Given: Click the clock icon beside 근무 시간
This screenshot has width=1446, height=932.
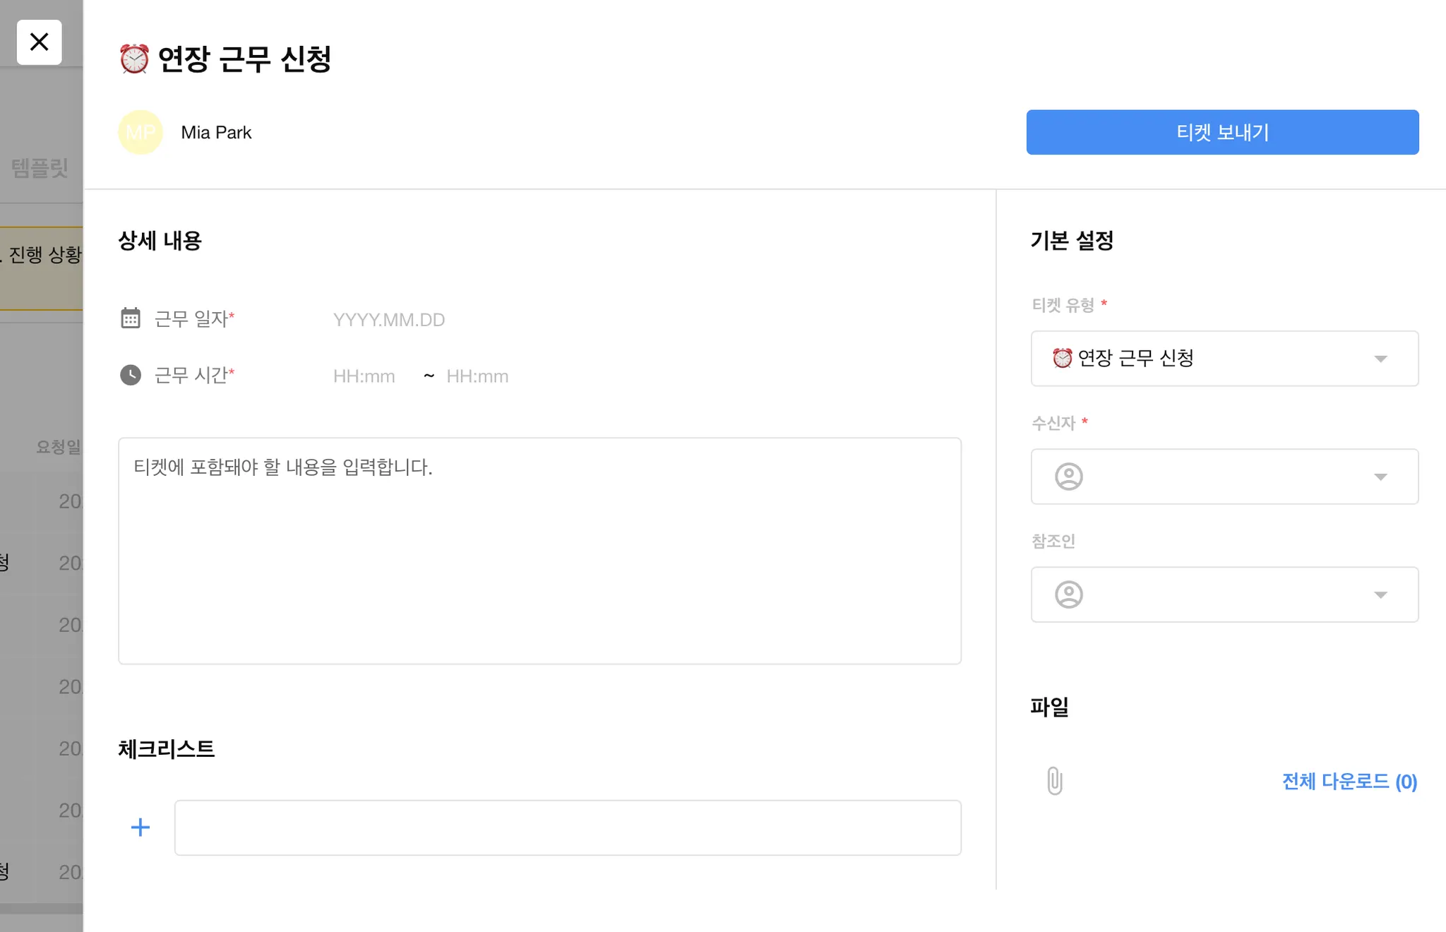Looking at the screenshot, I should [x=131, y=375].
